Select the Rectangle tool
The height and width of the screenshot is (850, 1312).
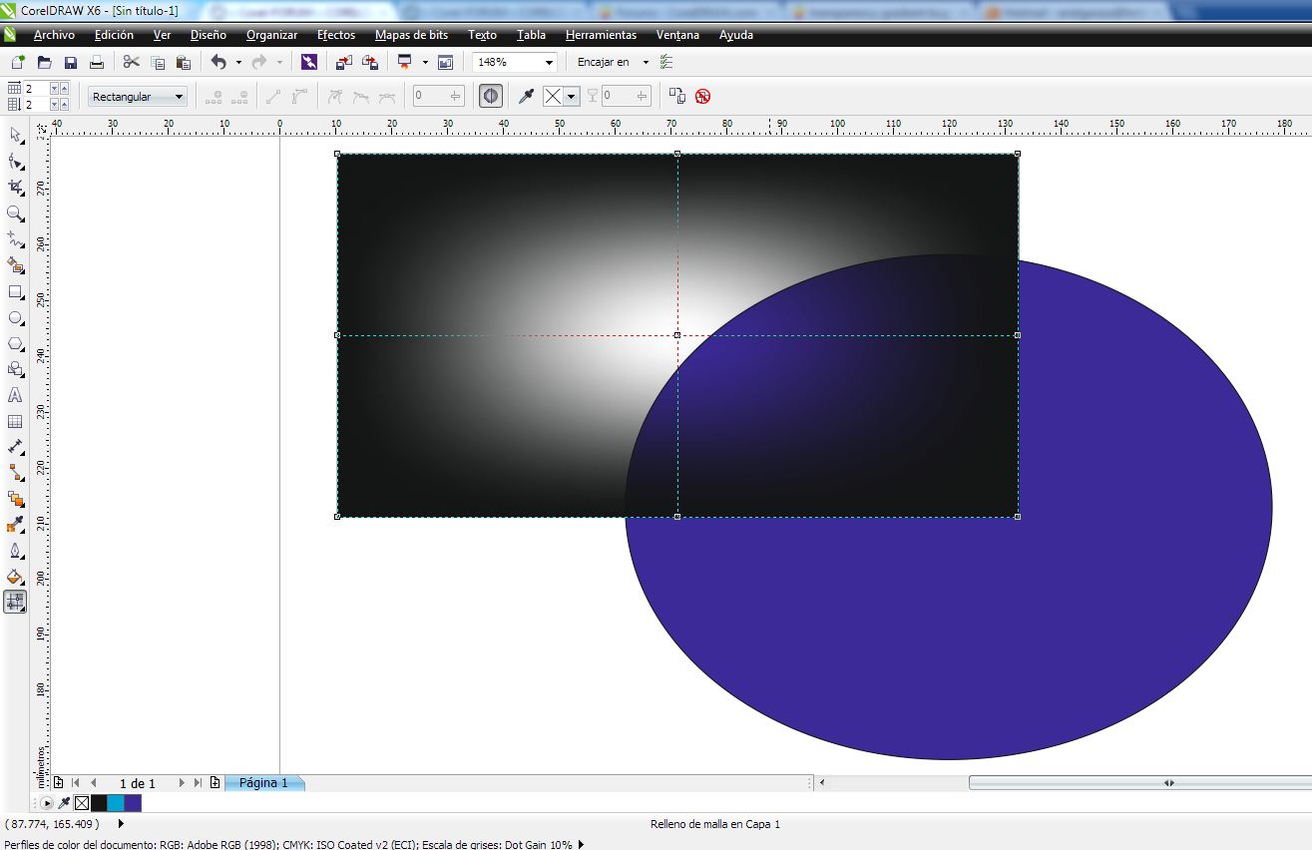(15, 291)
